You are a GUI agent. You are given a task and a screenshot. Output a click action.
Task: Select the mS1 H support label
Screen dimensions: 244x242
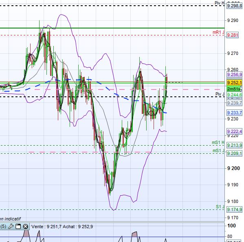click(x=218, y=142)
